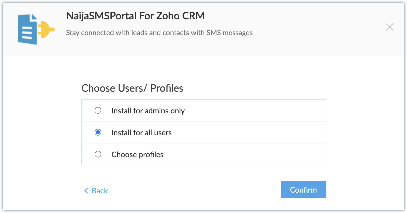Click the "Install for all users" label
This screenshot has height=213, width=407.
[x=142, y=133]
